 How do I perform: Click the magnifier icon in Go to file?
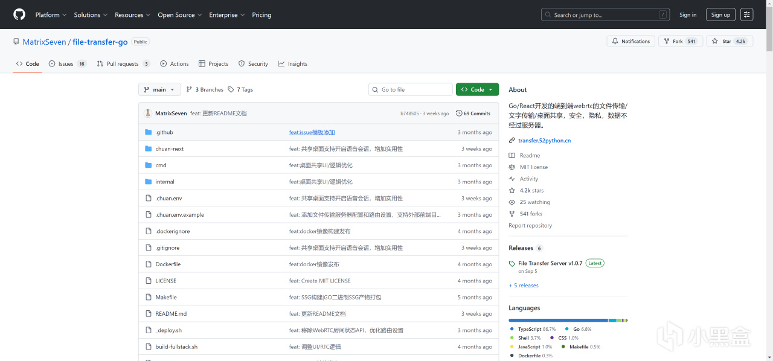coord(376,89)
